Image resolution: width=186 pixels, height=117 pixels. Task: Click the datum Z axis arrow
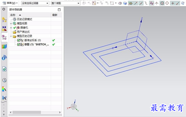coord(141,21)
